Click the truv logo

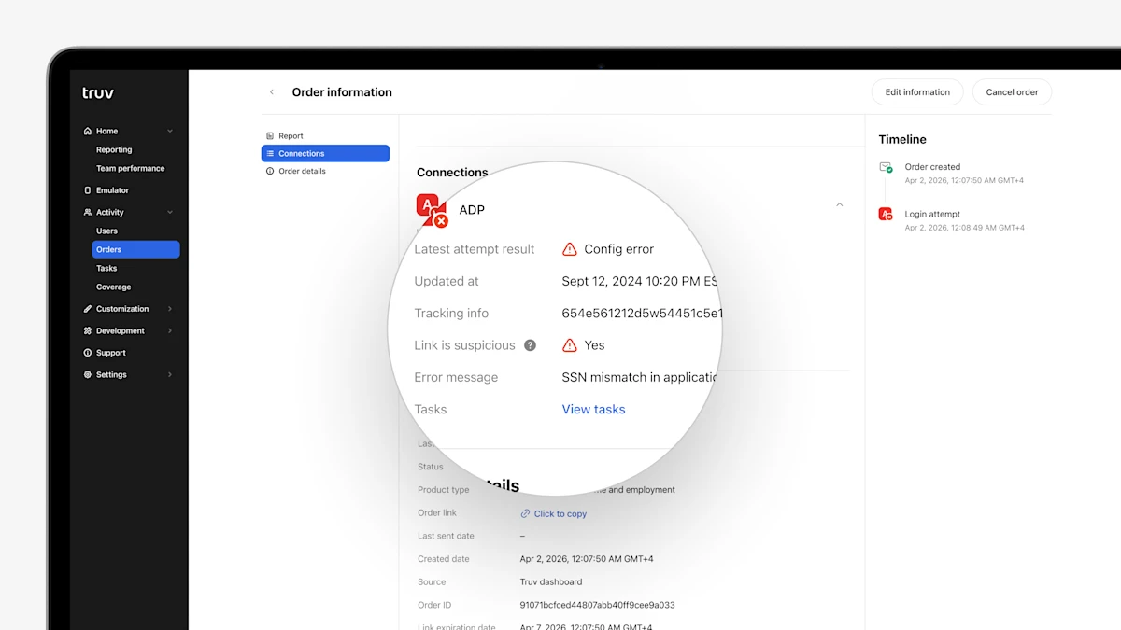click(x=98, y=93)
